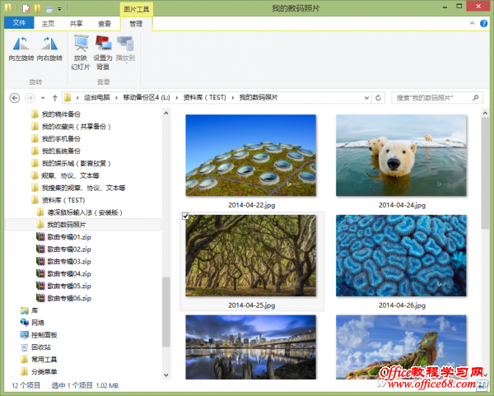Image resolution: width=494 pixels, height=396 pixels.
Task: Open the 常用工具 folder
Action: [39, 360]
